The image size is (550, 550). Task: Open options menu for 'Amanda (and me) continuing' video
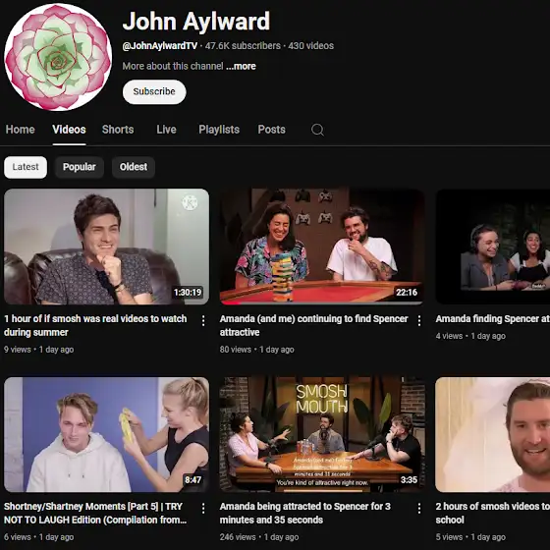click(418, 320)
